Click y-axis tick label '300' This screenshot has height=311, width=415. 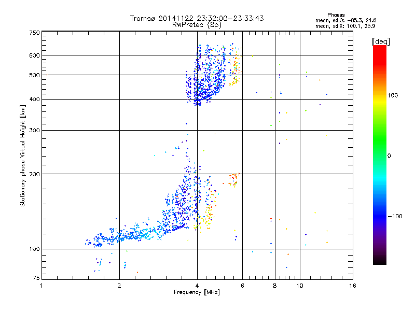[34, 131]
